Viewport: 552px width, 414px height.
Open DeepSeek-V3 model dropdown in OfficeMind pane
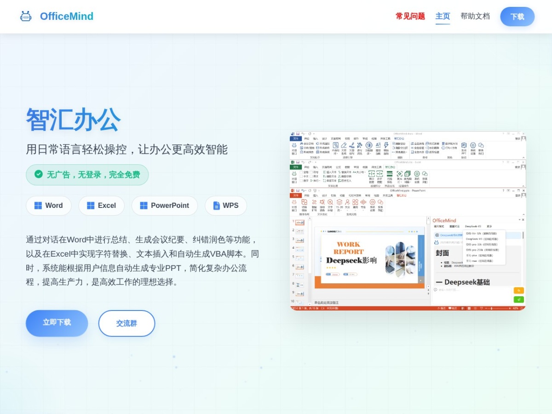coord(473,226)
